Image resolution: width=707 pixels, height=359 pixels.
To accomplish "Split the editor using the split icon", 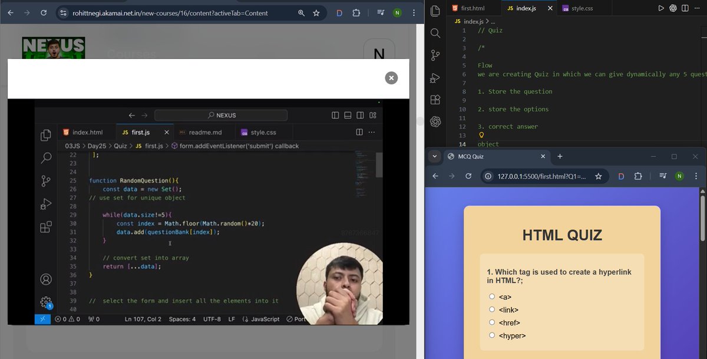I will click(x=685, y=8).
